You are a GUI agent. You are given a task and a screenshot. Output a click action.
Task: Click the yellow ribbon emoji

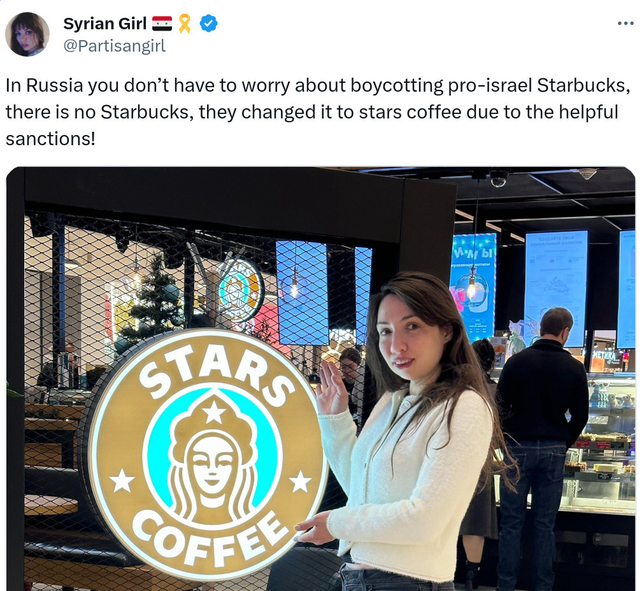tap(185, 24)
